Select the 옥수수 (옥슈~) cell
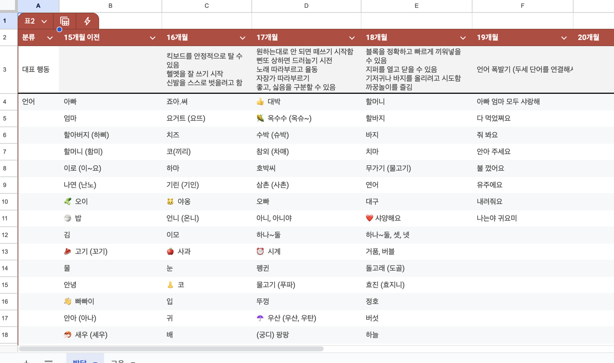 (x=306, y=118)
